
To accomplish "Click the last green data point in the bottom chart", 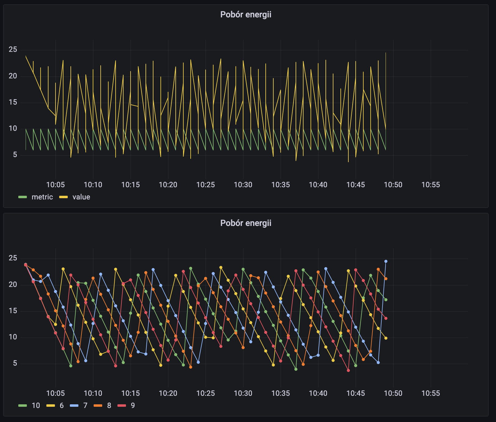I will pyautogui.click(x=386, y=300).
